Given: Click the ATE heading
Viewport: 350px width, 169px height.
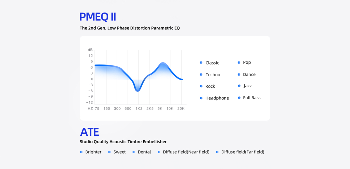Looking at the screenshot, I should point(89,132).
